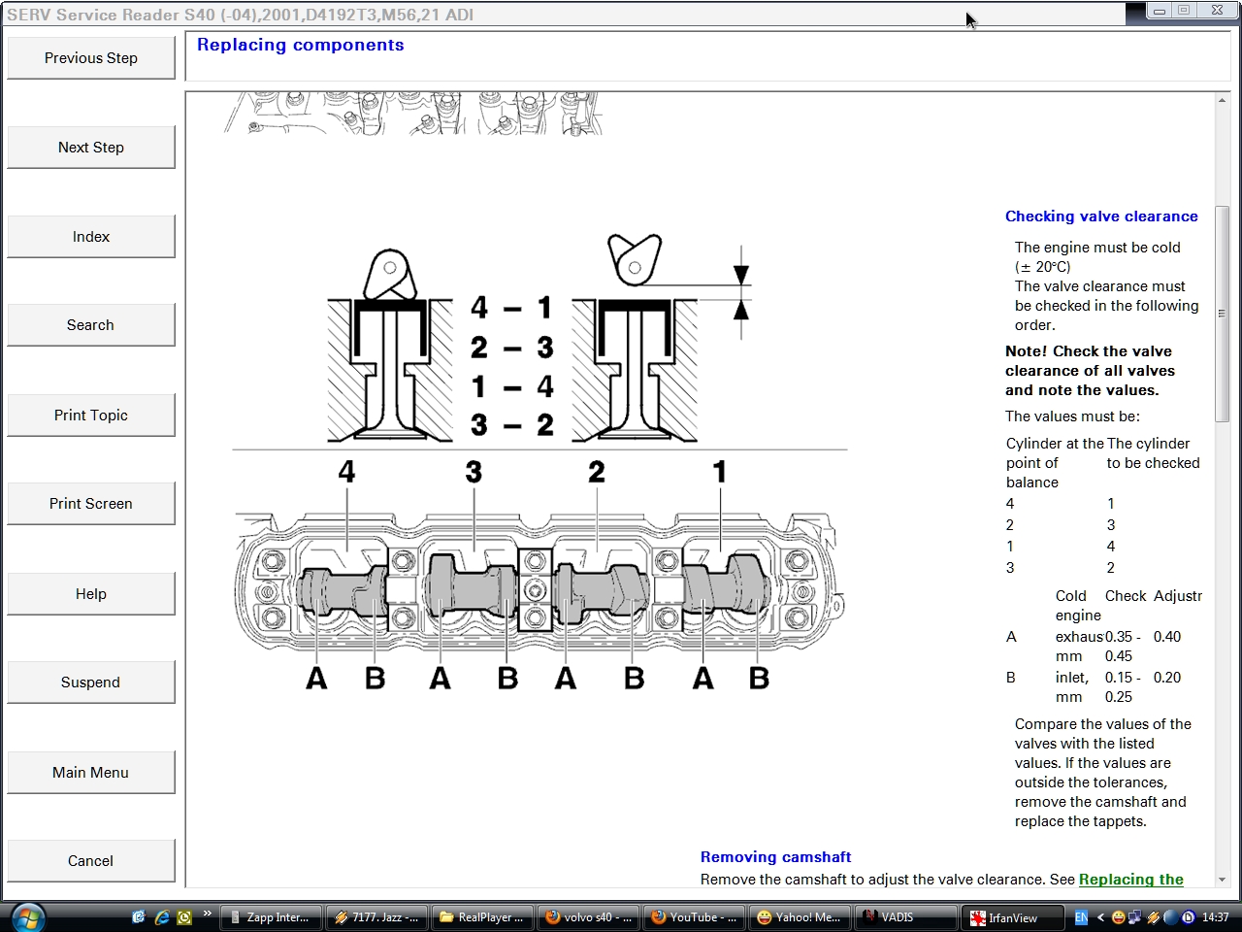Go back with the Previous Step button
The height and width of the screenshot is (932, 1242).
pyautogui.click(x=91, y=58)
